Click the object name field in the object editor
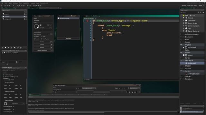This screenshot has height=115, width=206. [x=43, y=20]
